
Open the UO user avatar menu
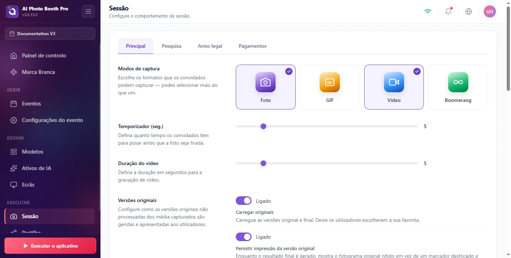490,11
